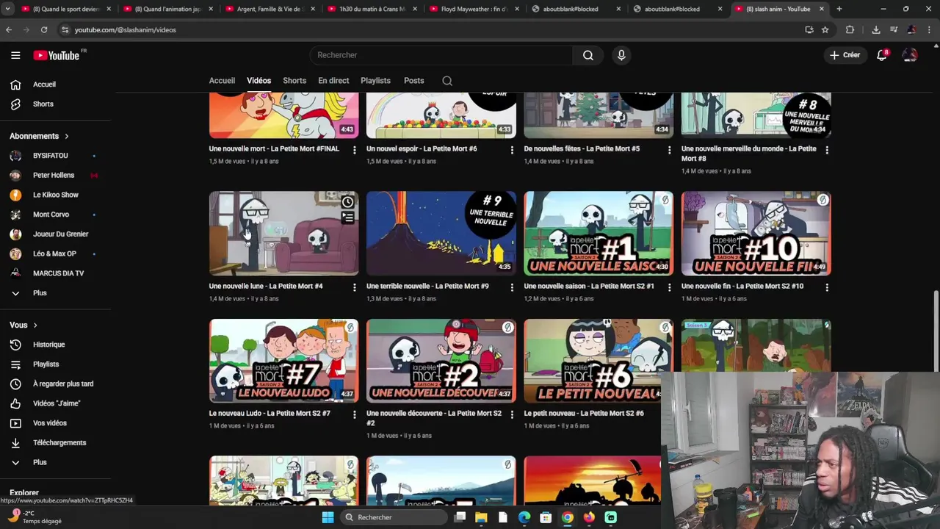This screenshot has height=529, width=940.
Task: Click the Windows taskbar search box
Action: click(x=395, y=517)
